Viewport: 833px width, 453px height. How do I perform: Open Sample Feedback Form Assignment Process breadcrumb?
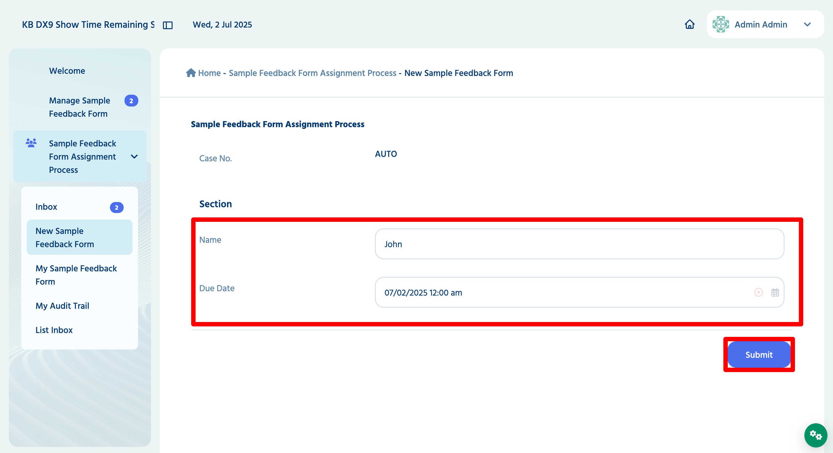tap(312, 73)
